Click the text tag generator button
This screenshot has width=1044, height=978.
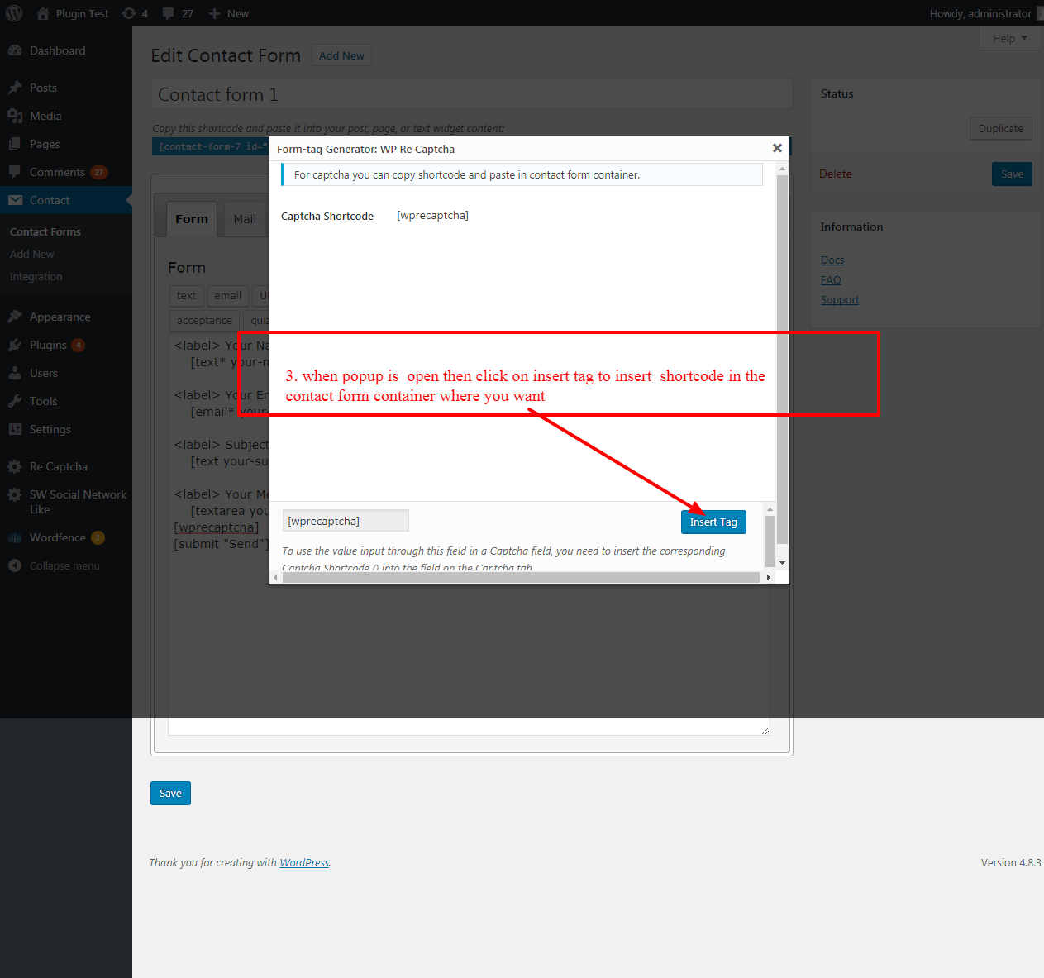coord(187,295)
